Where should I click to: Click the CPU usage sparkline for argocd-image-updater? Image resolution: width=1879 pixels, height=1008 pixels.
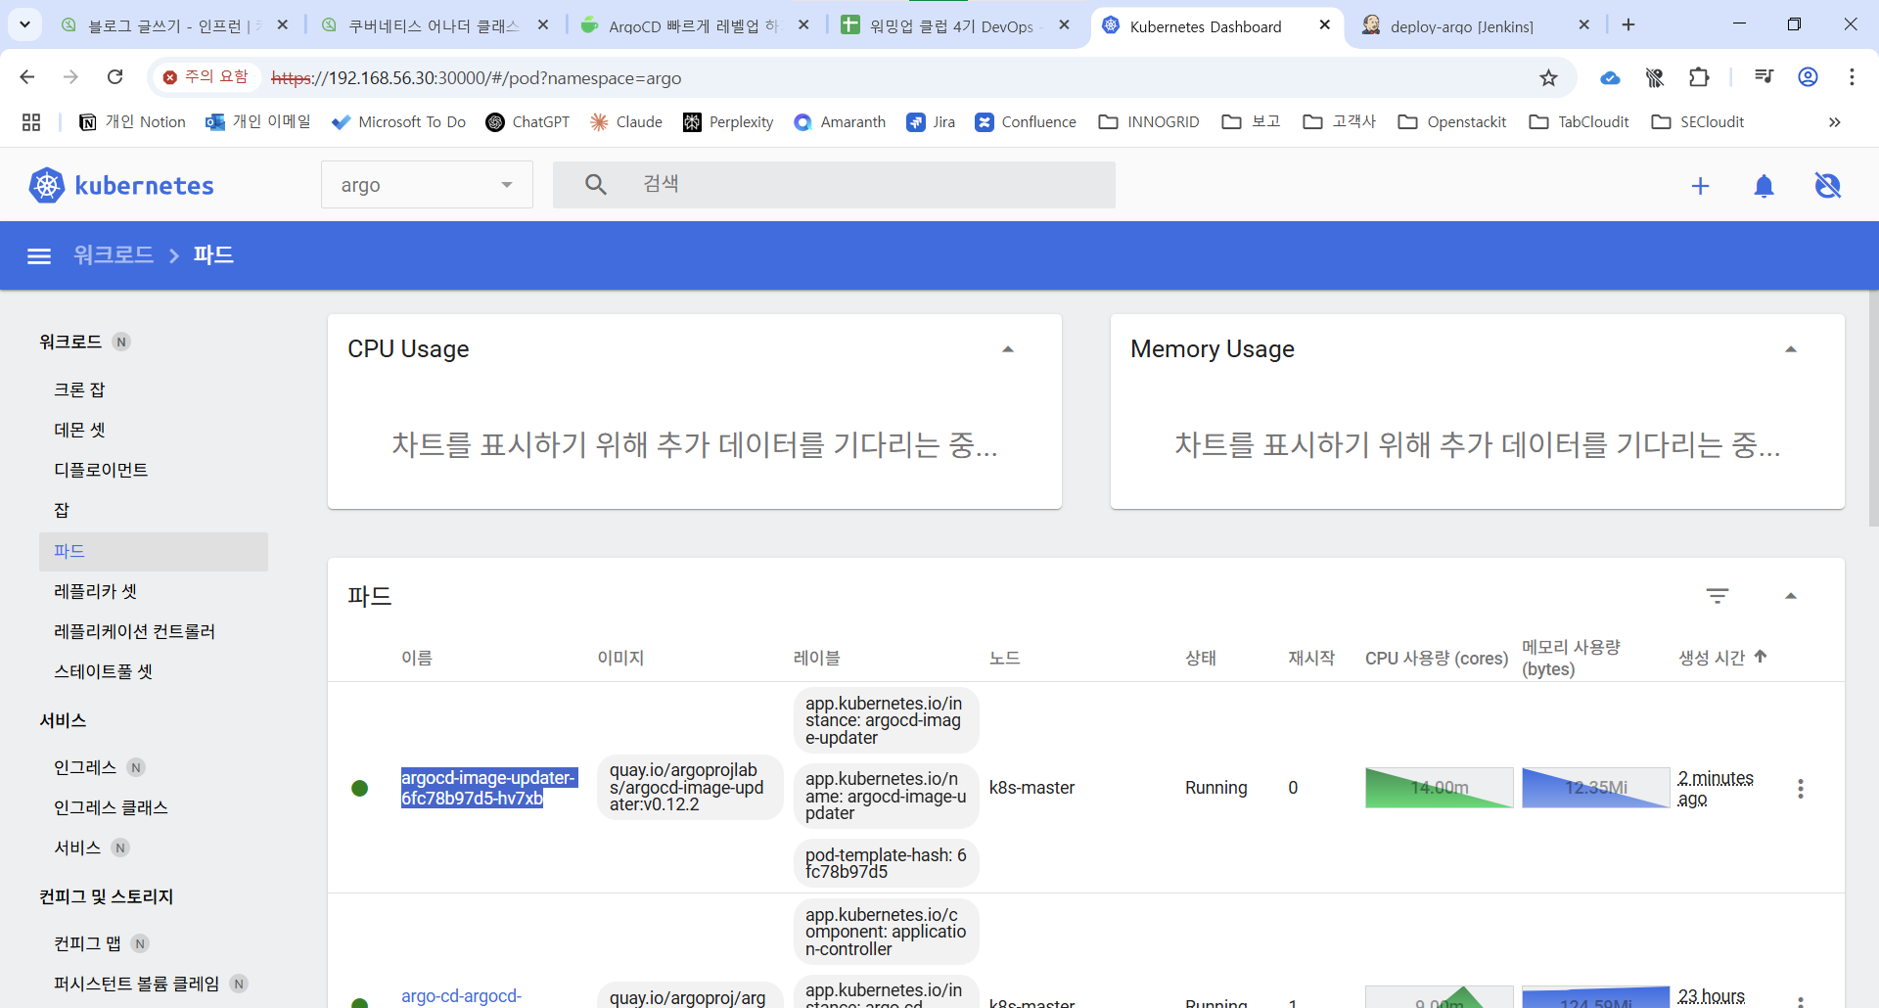pyautogui.click(x=1439, y=788)
